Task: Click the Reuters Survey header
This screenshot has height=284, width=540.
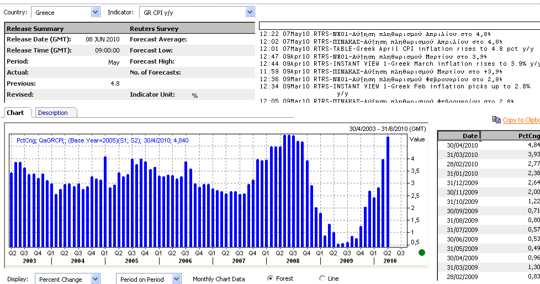Action: 154,29
